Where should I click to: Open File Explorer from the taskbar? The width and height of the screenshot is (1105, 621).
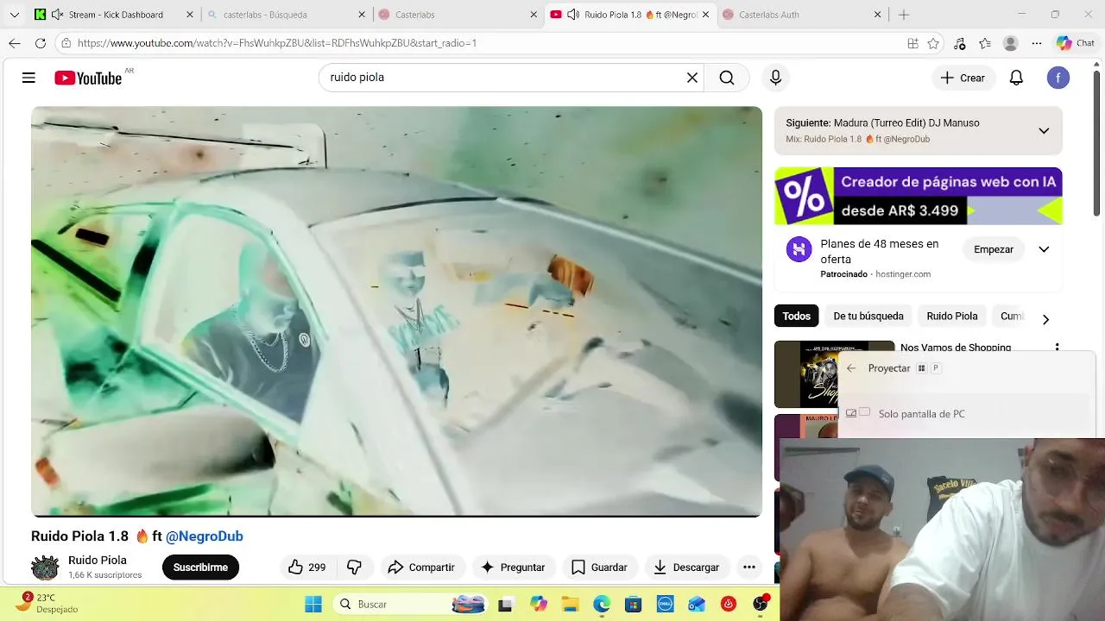pos(570,605)
